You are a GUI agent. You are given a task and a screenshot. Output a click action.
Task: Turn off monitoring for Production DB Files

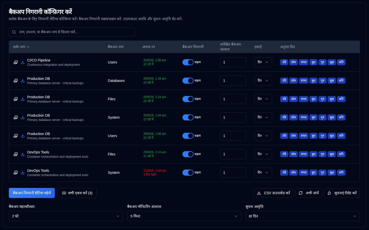(x=188, y=99)
